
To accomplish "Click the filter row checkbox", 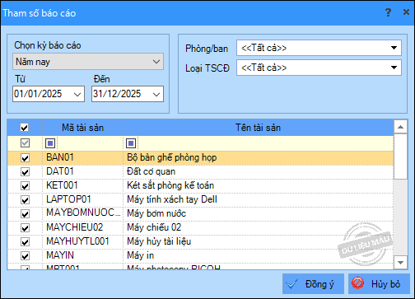I will (25, 143).
